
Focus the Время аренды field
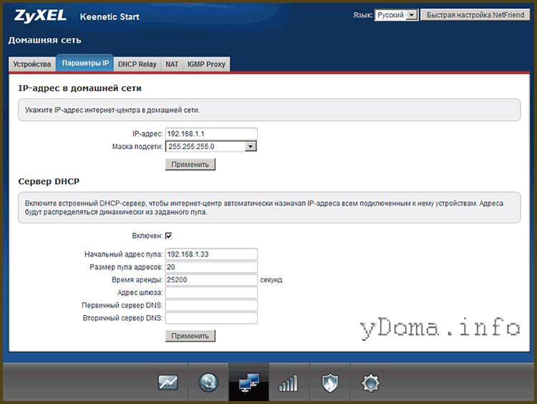[x=211, y=279]
